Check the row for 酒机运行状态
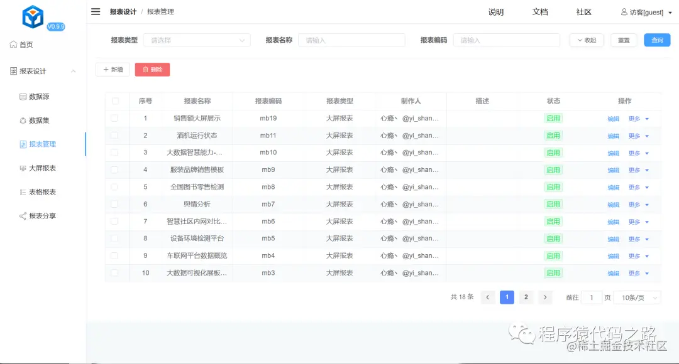This screenshot has width=679, height=364. (115, 136)
